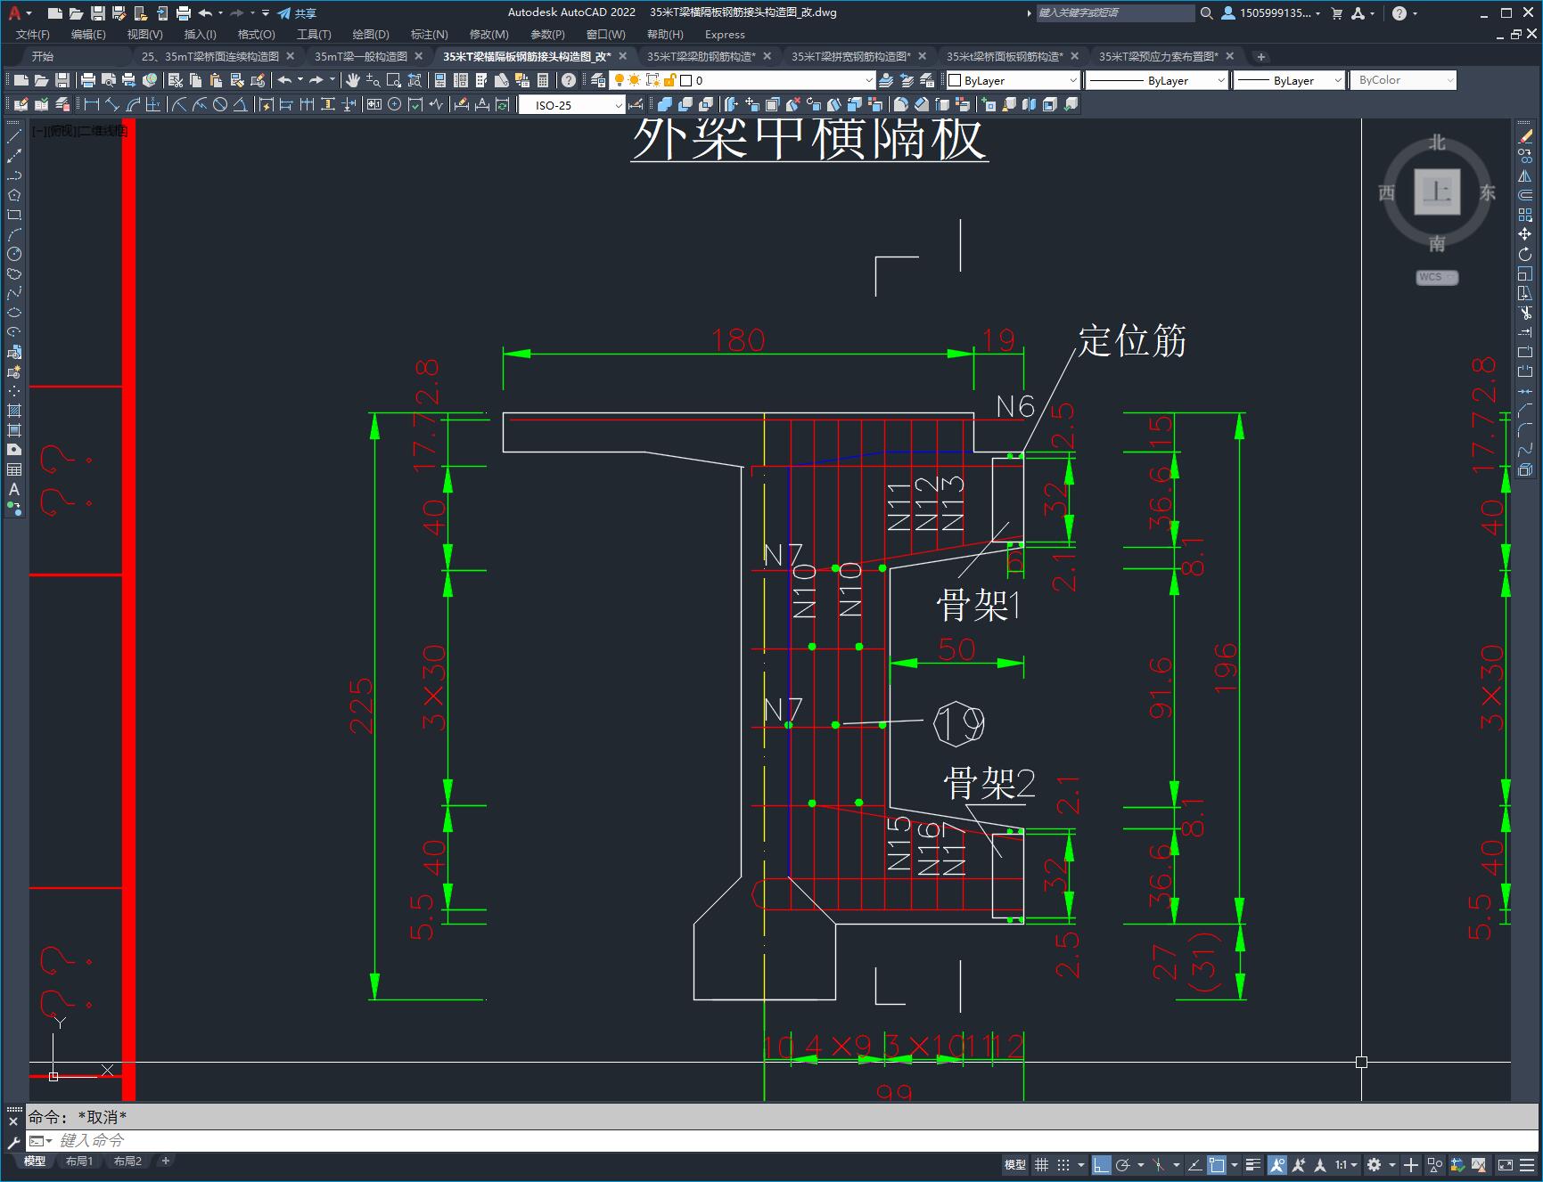Open the Express menu
Viewport: 1543px width, 1182px height.
[x=725, y=34]
